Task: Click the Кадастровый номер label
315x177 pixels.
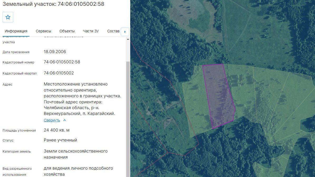Action: point(18,62)
